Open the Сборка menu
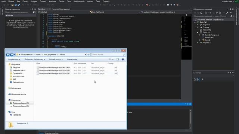This screenshot has height=134, width=239. tap(34, 1)
